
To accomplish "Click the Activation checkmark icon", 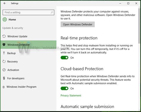I will pos(4,70).
